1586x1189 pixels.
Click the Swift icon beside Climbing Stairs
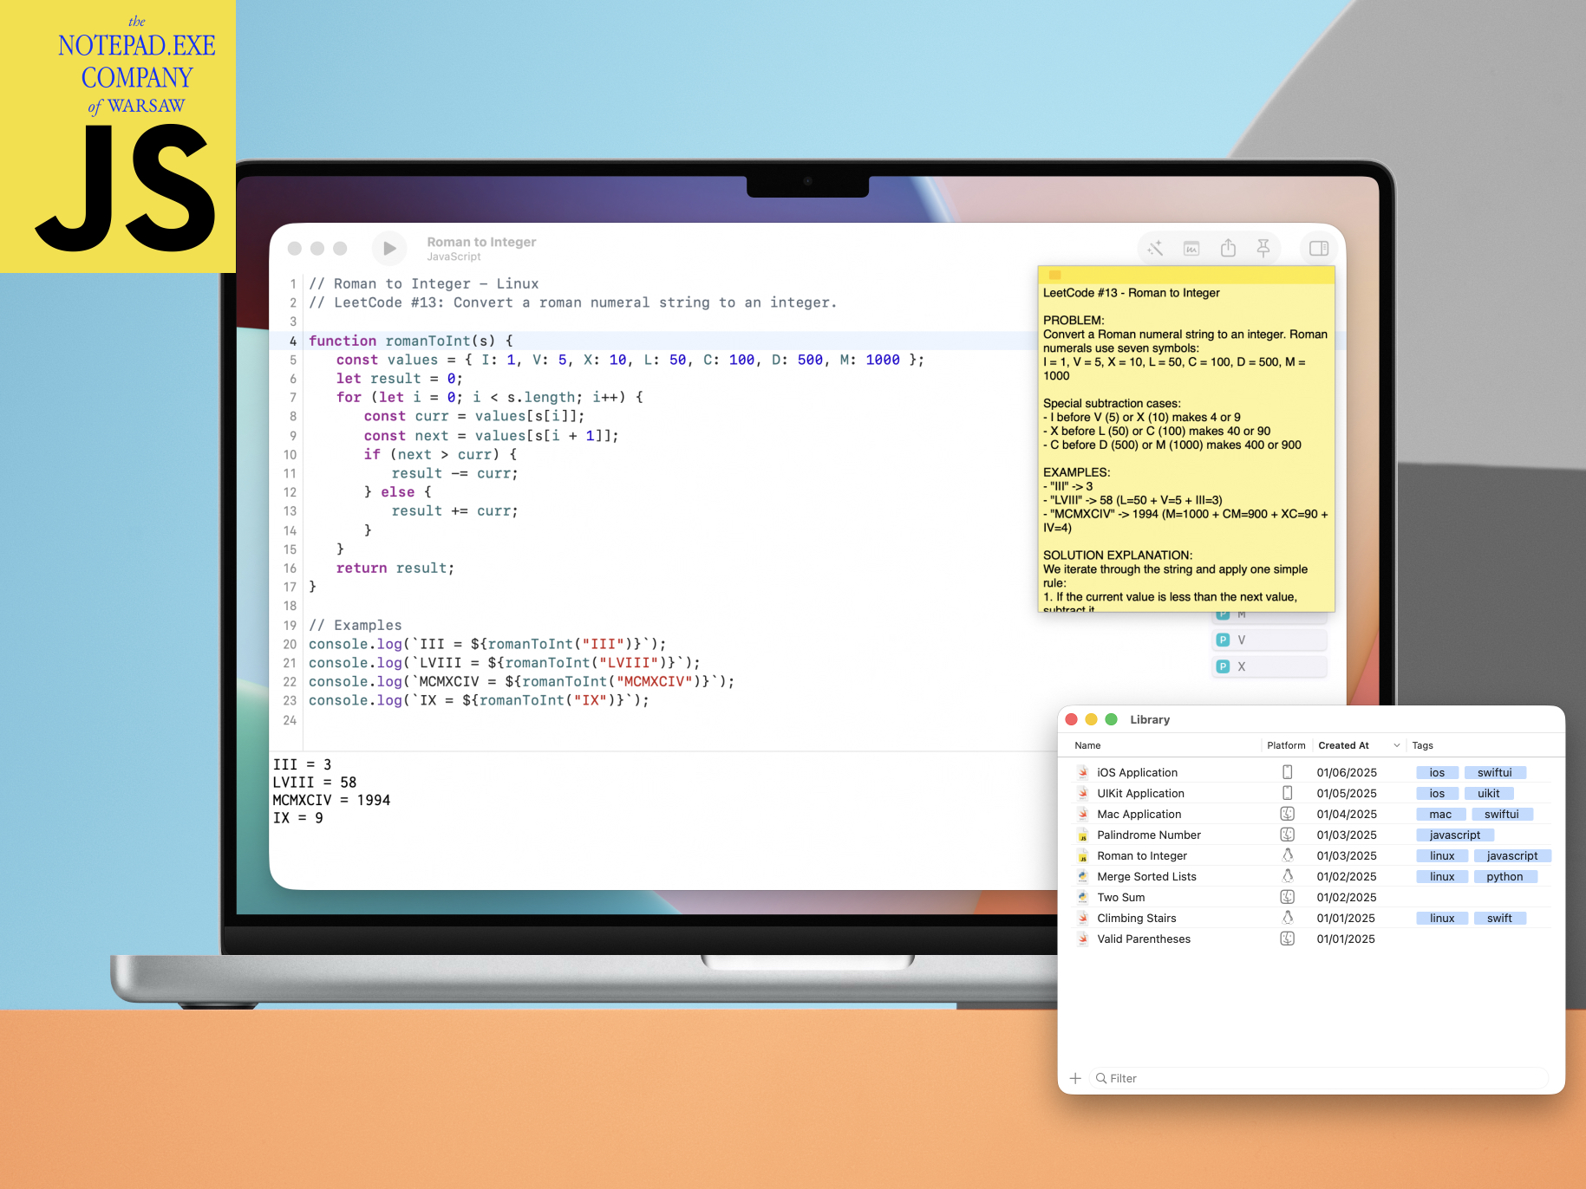click(x=1083, y=918)
